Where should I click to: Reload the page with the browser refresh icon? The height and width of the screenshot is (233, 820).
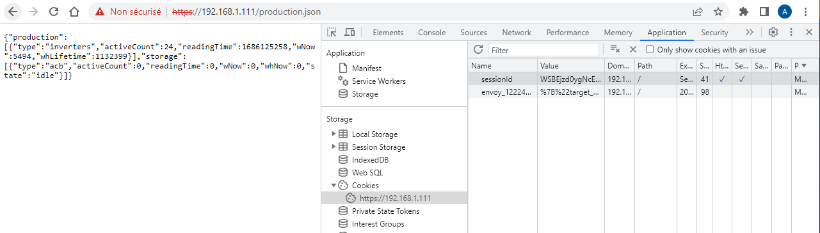point(54,12)
